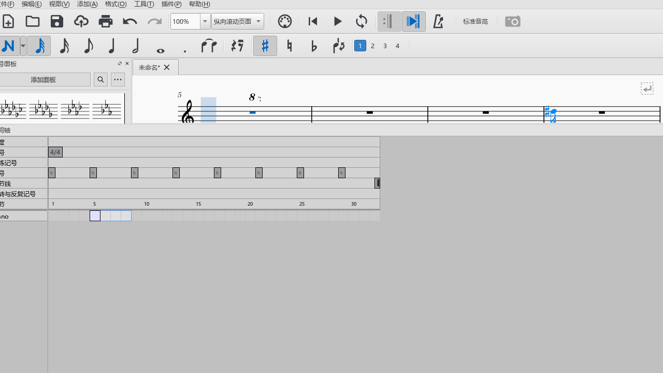Viewport: 663px width, 373px height.
Task: Enable loop playback
Action: pos(361,21)
